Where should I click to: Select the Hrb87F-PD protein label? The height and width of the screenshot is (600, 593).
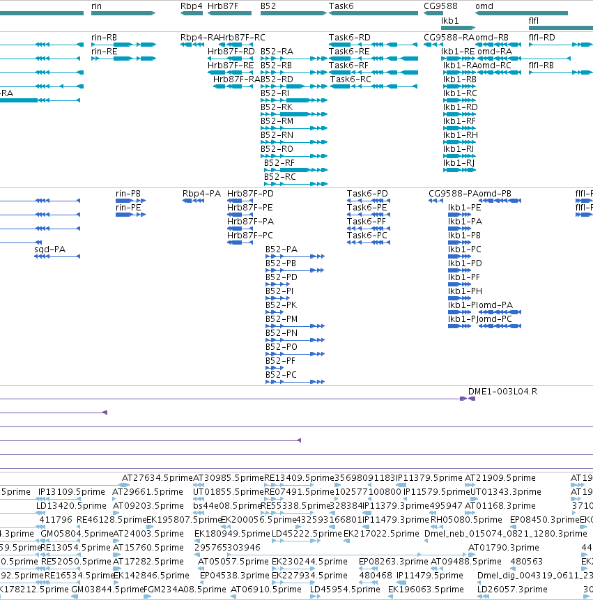click(x=250, y=194)
